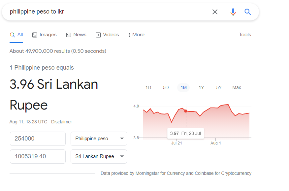Image resolution: width=289 pixels, height=191 pixels.
Task: Open the Disclaimer link
Action: 61,122
